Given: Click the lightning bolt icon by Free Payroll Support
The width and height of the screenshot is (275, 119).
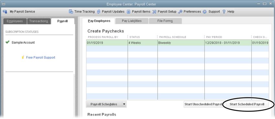Looking at the screenshot, I should point(23,57).
